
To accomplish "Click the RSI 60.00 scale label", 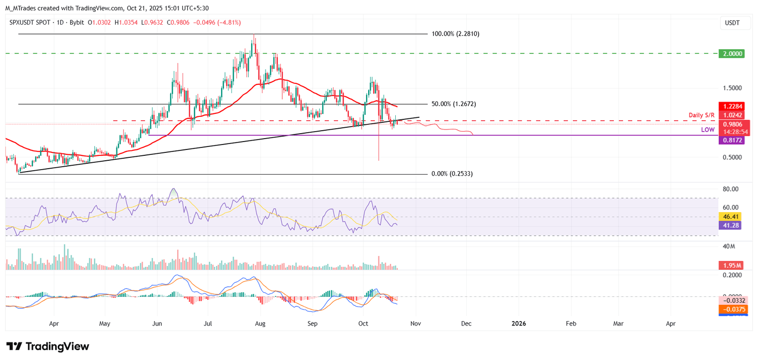I will coord(731,207).
